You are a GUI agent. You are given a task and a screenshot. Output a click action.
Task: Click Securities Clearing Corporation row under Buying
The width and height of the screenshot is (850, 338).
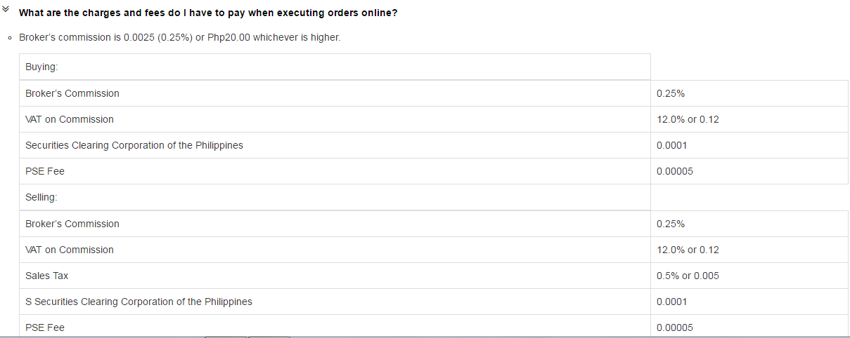[134, 145]
